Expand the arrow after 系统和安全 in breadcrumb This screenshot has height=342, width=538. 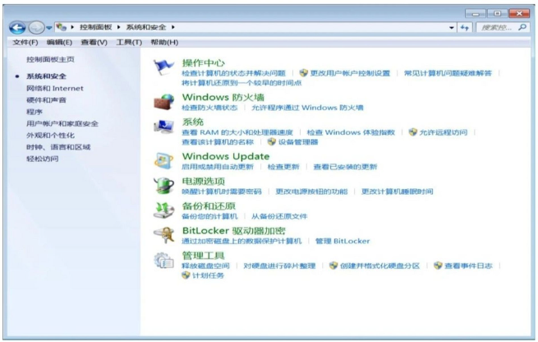[x=173, y=27]
